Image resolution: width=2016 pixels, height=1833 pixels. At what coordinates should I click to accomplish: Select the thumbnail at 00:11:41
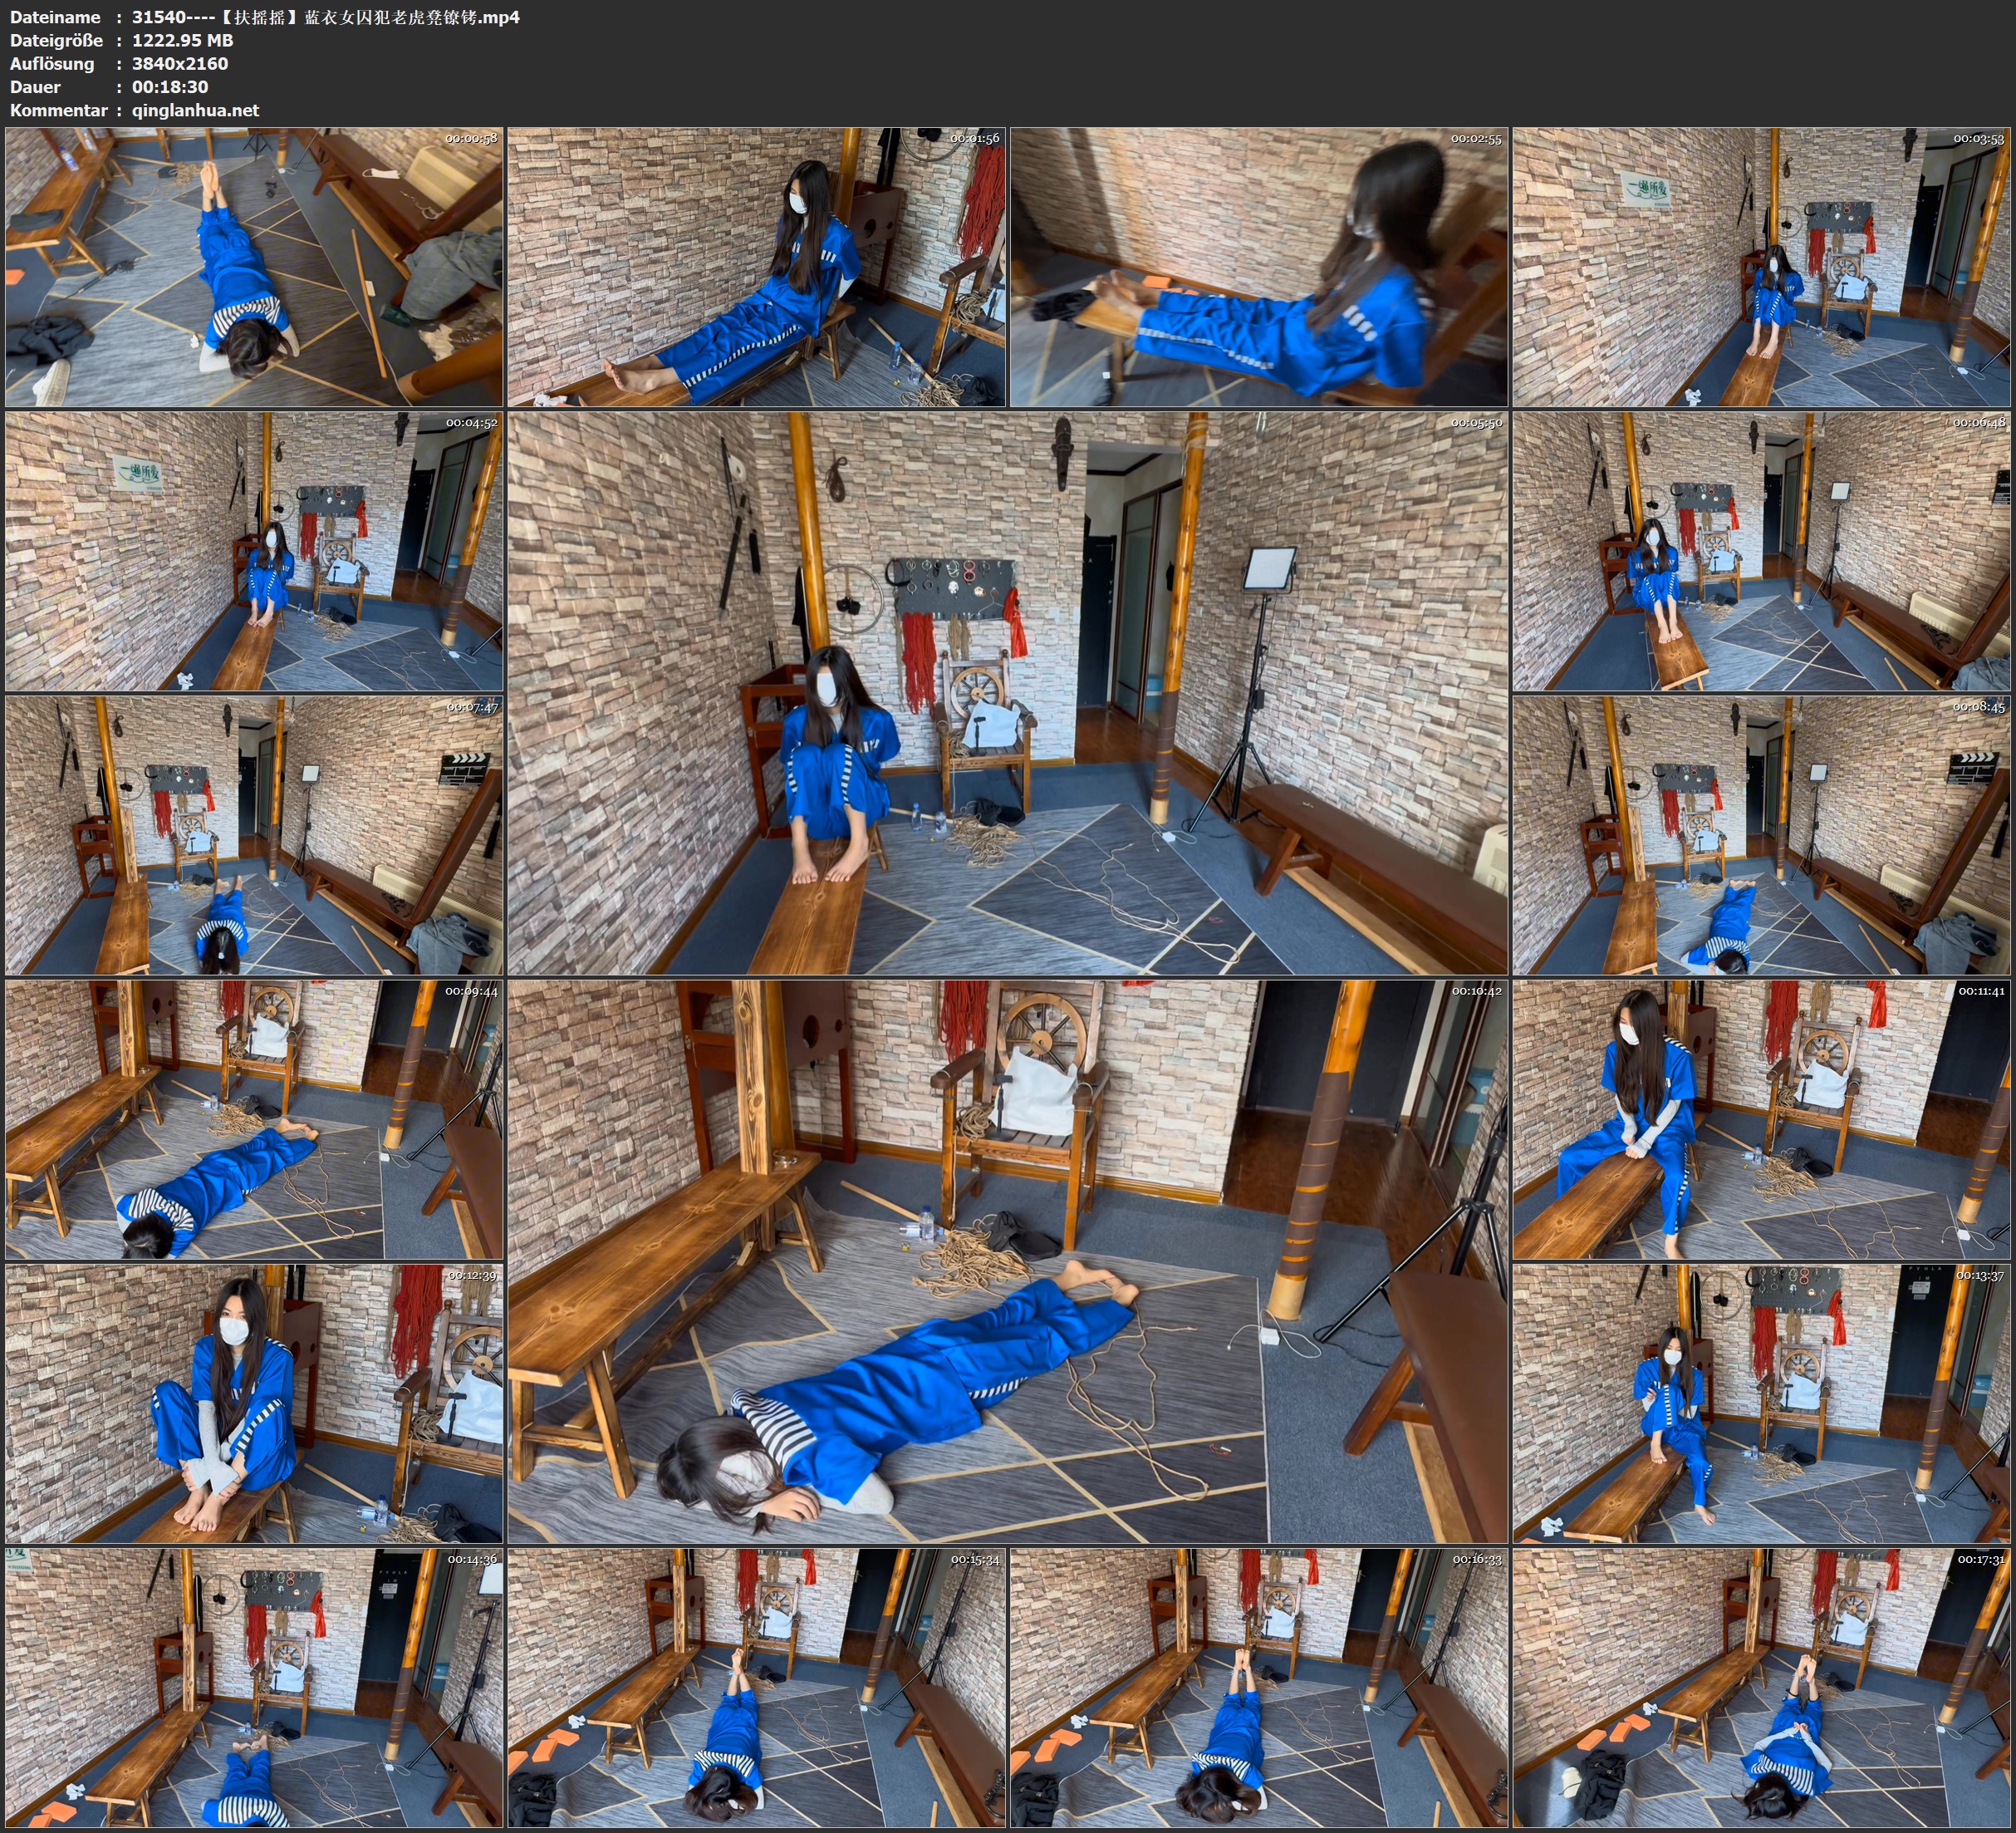click(1761, 1119)
